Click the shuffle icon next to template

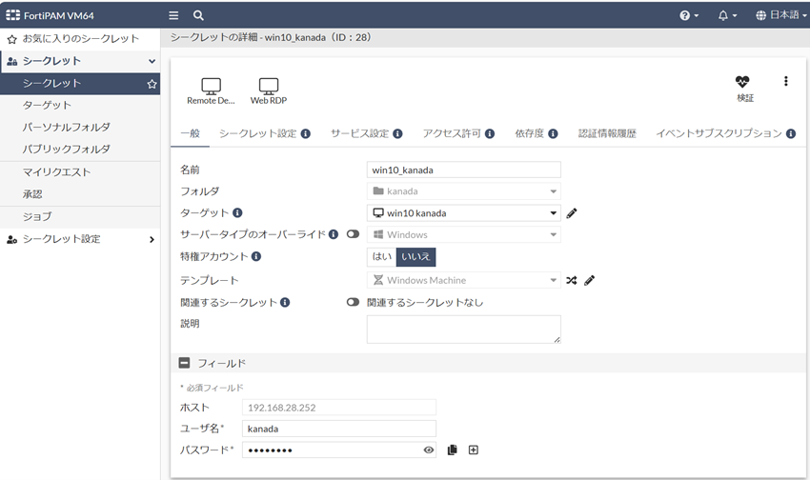point(572,280)
